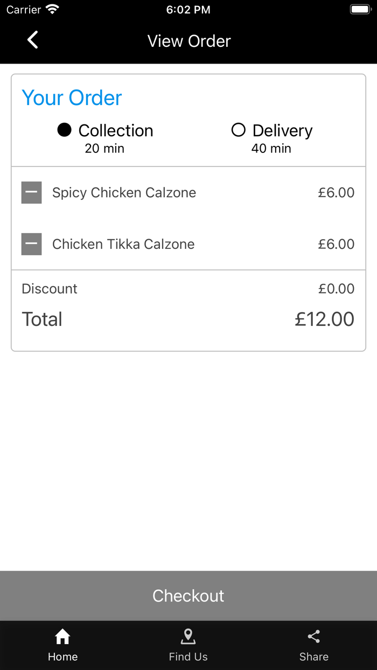Select the Collection radio button
This screenshot has width=377, height=670.
coord(65,130)
